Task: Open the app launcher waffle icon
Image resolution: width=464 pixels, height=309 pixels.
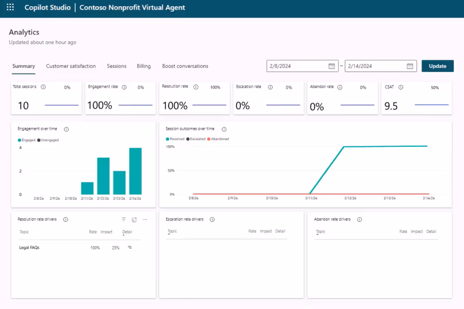Action: [10, 7]
